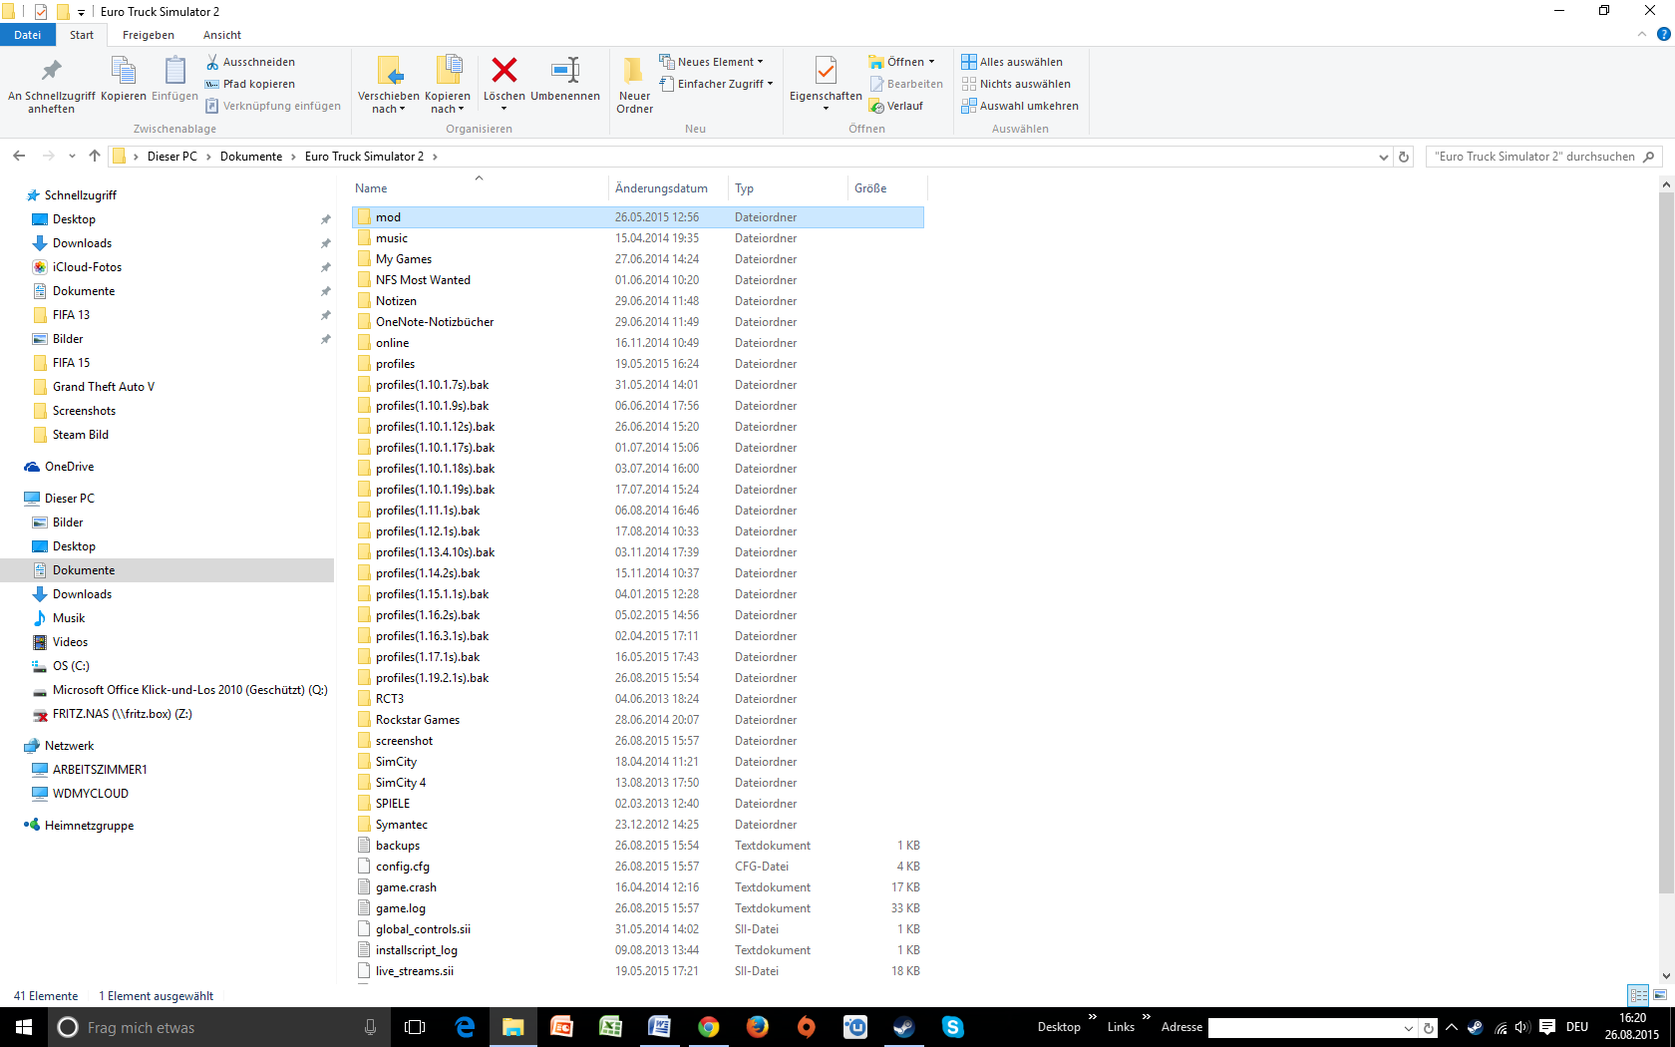Refresh the current folder view

pos(1404,157)
